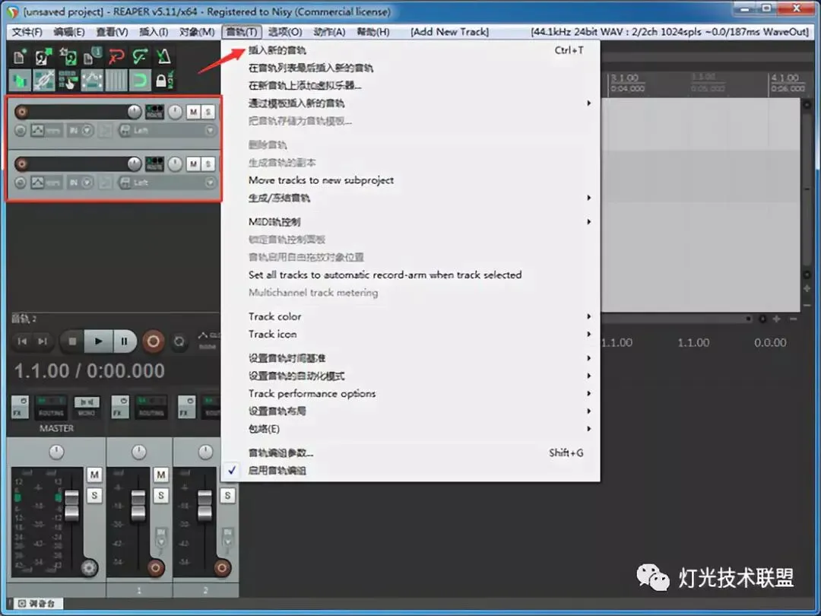This screenshot has height=616, width=821.
Task: Expand the Track icon submenu
Action: [411, 334]
